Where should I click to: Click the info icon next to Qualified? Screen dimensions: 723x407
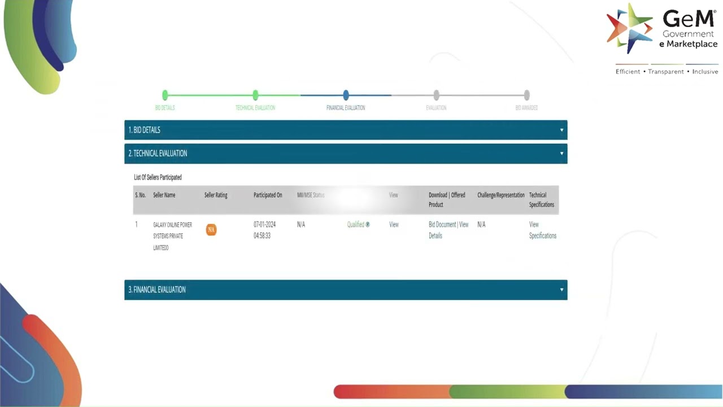pos(368,224)
